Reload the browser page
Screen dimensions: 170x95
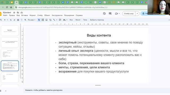pos(7,7)
